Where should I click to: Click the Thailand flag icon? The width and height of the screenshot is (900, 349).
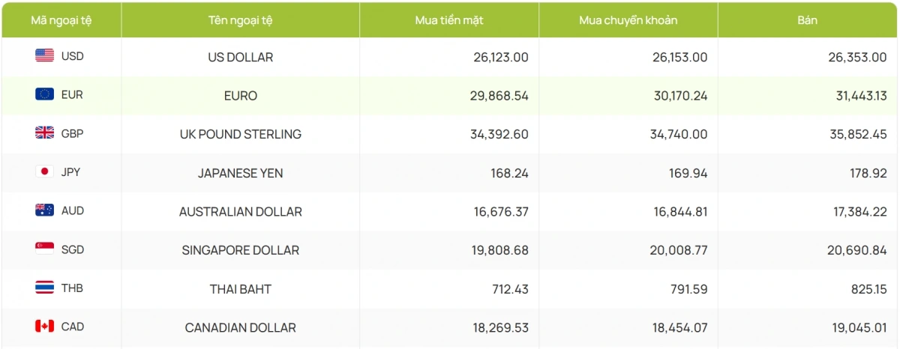coord(44,288)
